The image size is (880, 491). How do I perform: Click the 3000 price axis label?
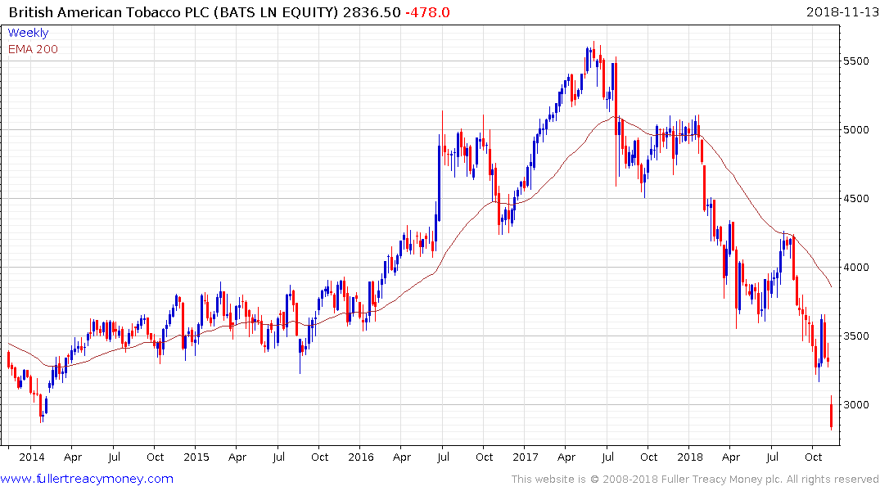point(856,404)
